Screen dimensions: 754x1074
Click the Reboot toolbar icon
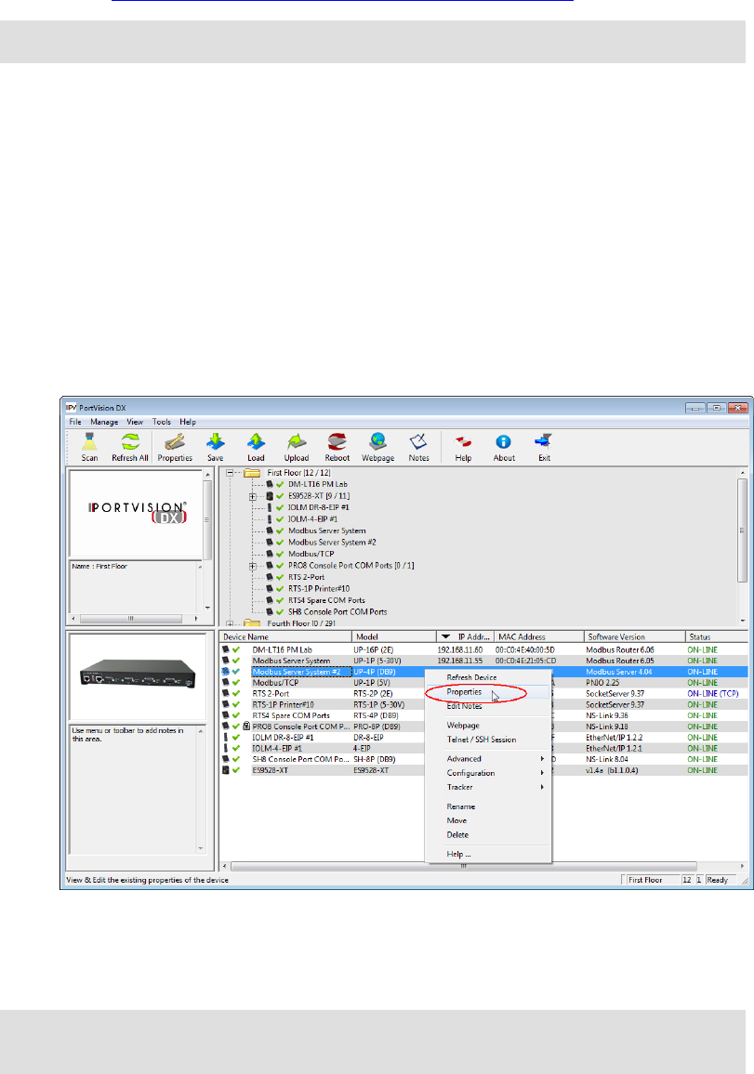pyautogui.click(x=337, y=448)
